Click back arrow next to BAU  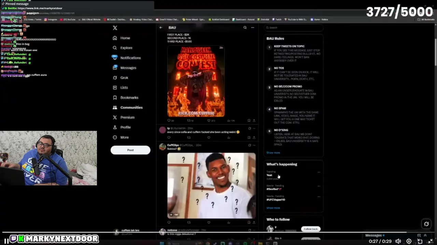coord(161,28)
